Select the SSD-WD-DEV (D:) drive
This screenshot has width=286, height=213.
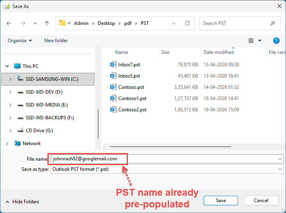point(44,92)
